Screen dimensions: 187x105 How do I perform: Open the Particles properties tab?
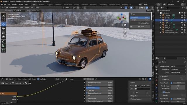[x=157, y=92]
